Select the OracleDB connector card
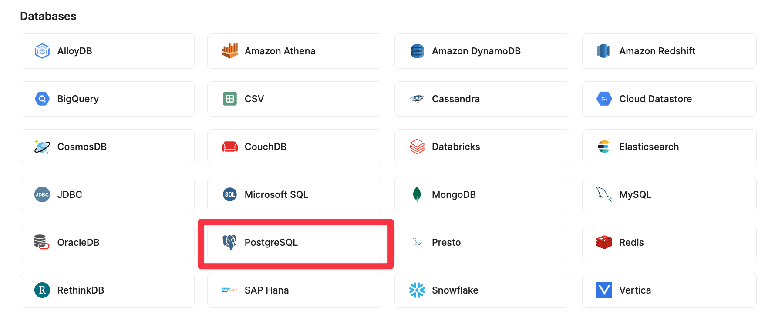Viewport: 775px width, 327px height. 107,242
